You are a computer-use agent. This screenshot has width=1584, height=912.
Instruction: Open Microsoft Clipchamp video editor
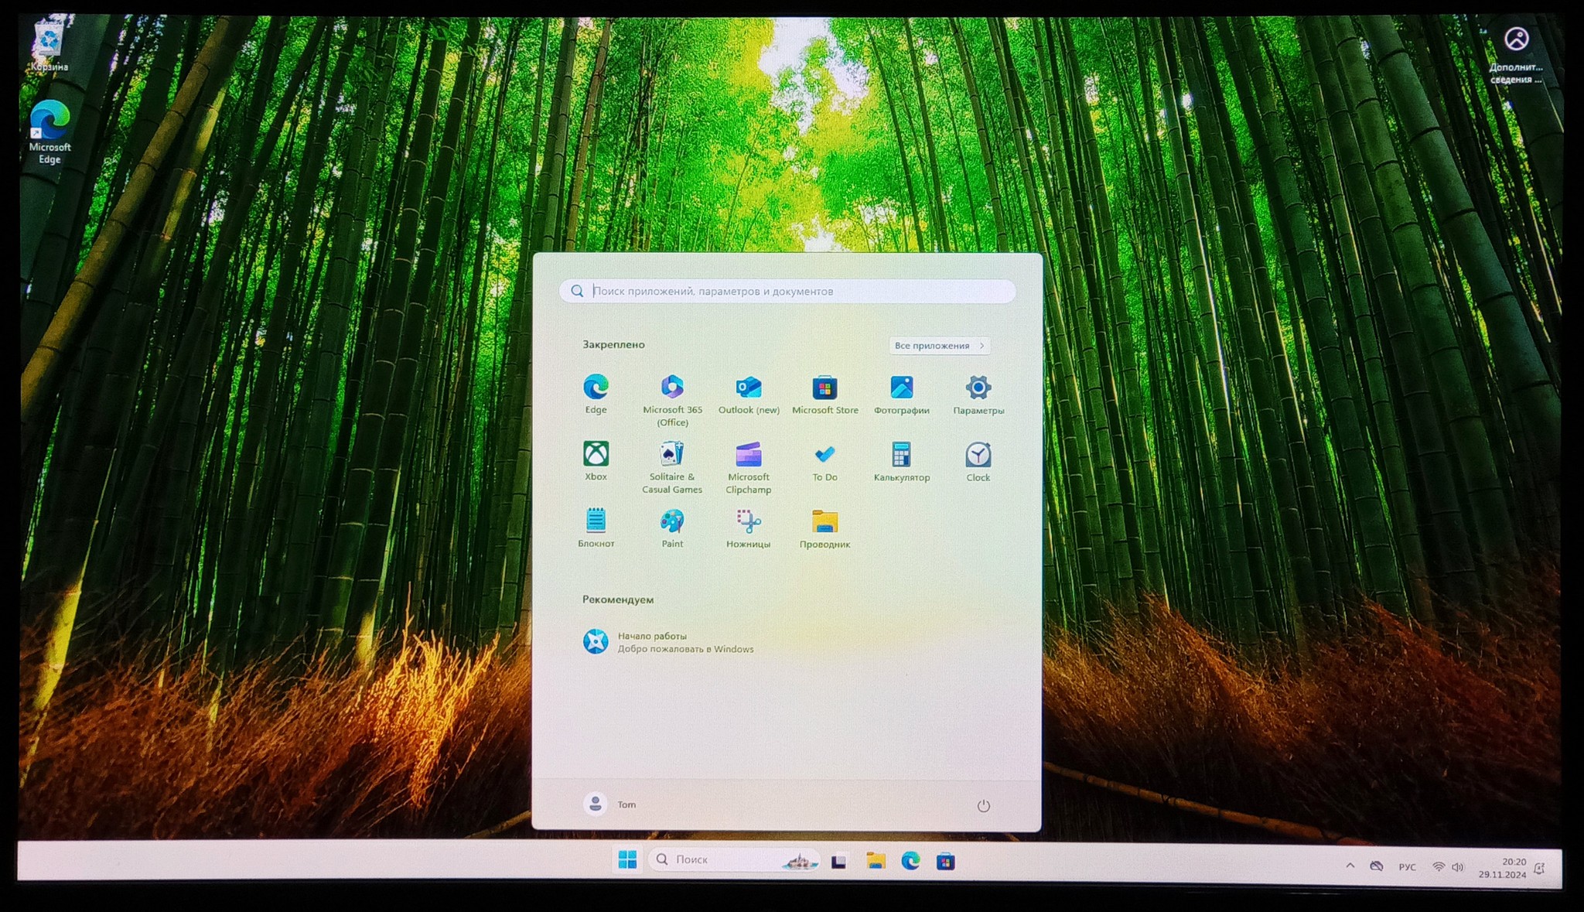748,455
